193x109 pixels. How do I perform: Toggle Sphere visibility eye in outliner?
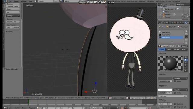pyautogui.click(x=182, y=17)
